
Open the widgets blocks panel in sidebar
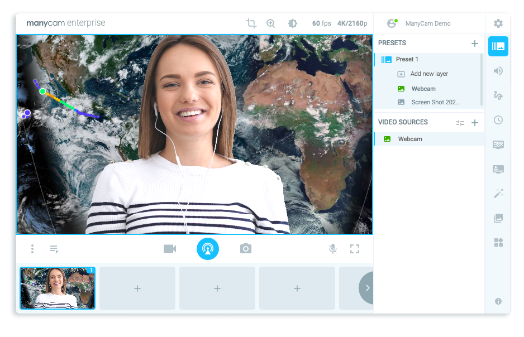tap(498, 243)
